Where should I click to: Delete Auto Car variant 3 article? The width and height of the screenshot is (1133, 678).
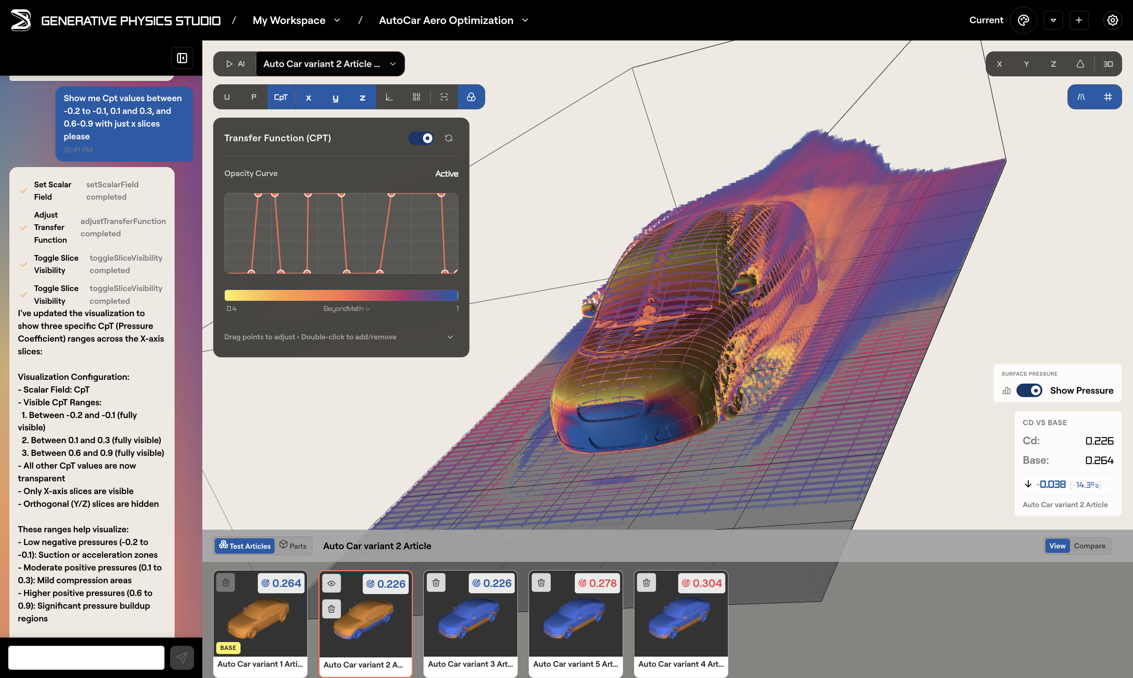click(x=436, y=582)
